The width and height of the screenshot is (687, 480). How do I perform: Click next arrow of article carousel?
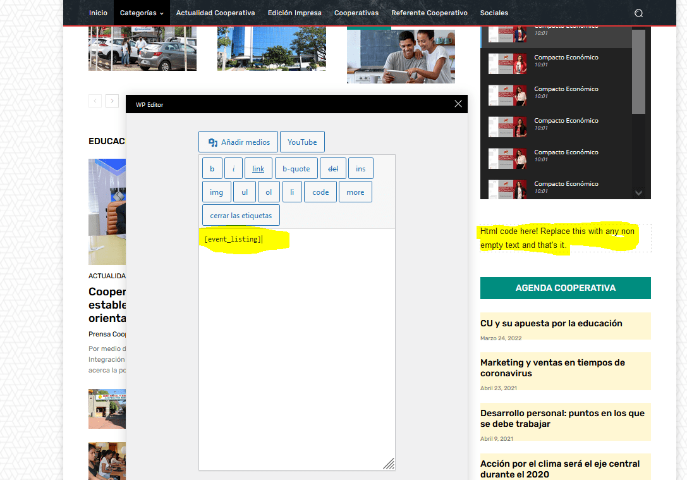(x=112, y=101)
